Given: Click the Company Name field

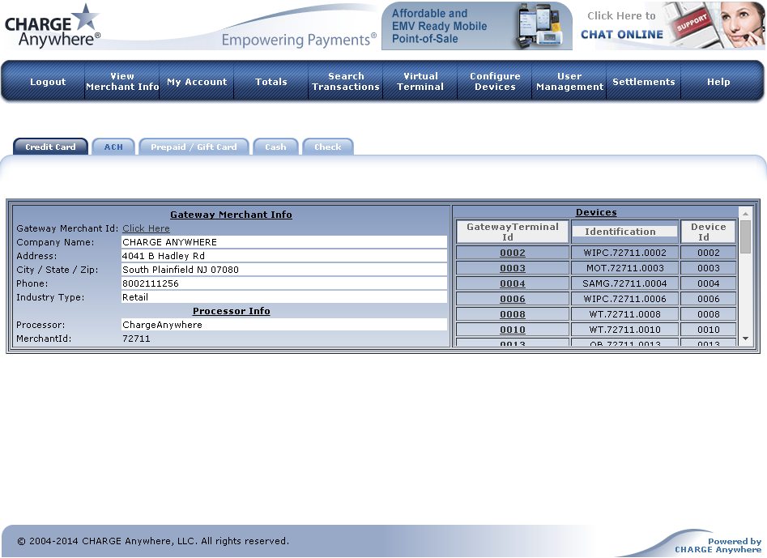Looking at the screenshot, I should [x=283, y=242].
